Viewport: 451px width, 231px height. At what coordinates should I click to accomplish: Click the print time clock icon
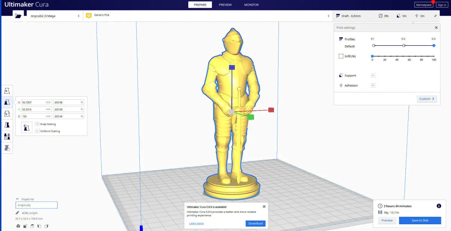point(380,206)
